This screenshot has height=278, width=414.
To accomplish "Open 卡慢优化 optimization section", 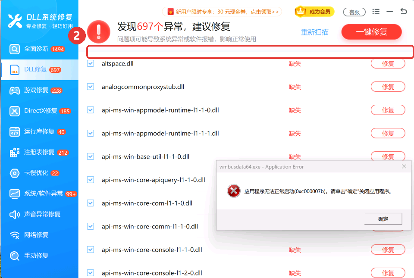I will 40,173.
